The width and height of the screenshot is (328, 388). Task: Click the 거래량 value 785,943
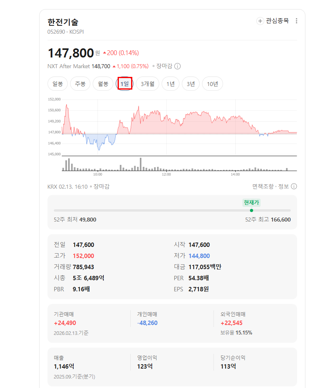(x=83, y=267)
